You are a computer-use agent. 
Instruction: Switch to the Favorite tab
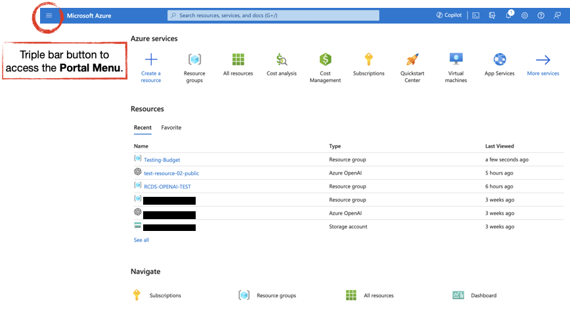coord(171,127)
